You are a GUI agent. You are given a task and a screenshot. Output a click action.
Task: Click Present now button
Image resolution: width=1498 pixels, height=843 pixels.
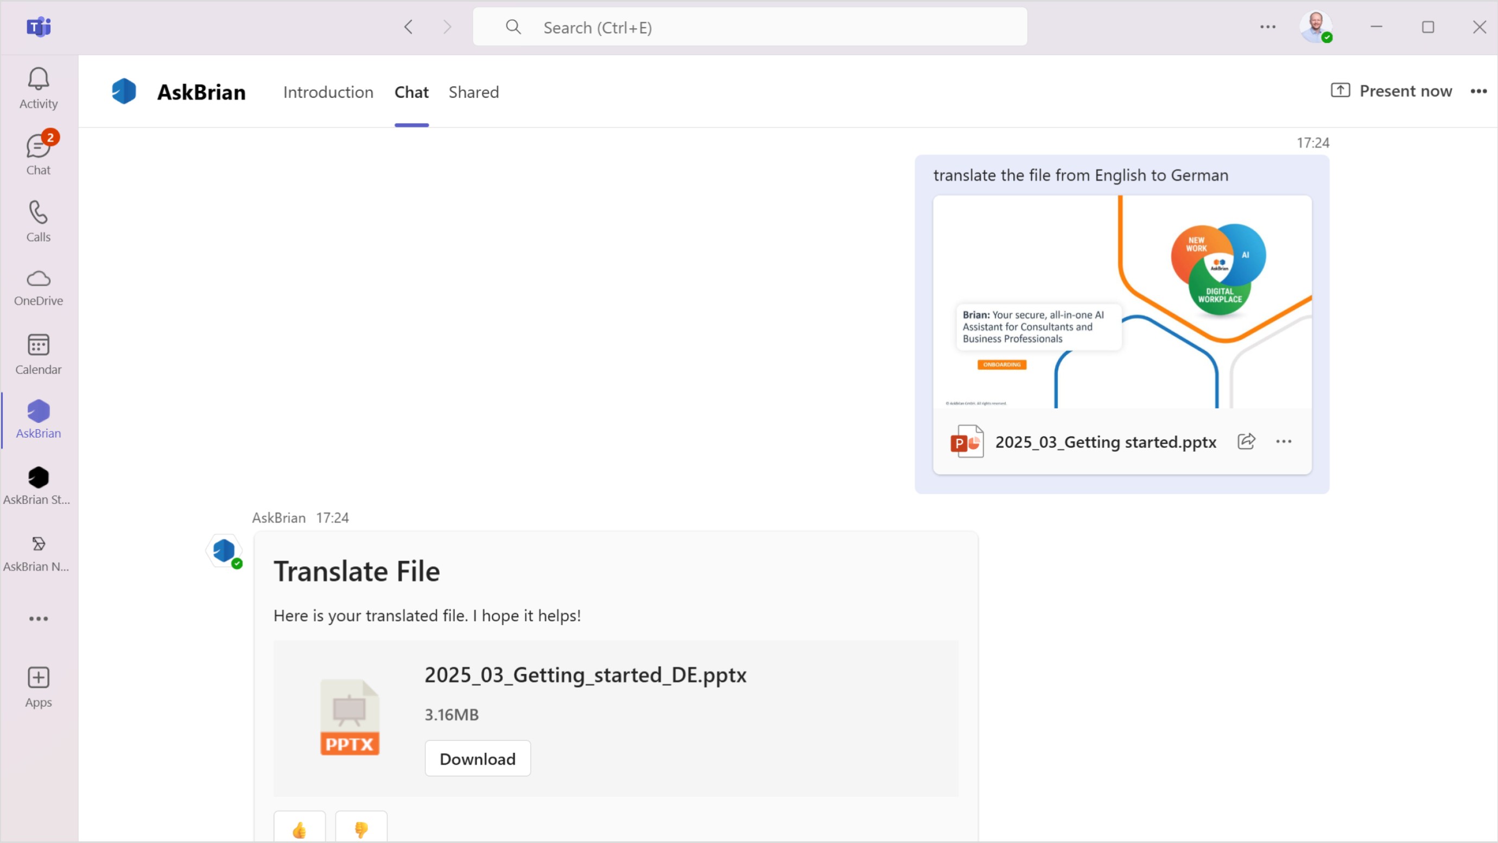coord(1392,91)
